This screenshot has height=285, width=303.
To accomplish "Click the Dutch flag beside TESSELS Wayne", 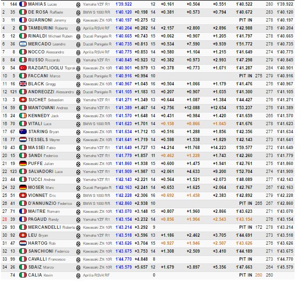I will click(x=23, y=140).
